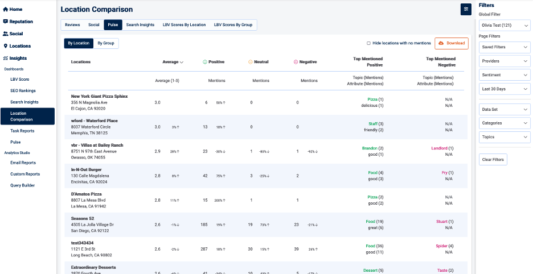Open the Sentiment filter dropdown
Screen dimensions: 533x274
(x=504, y=75)
